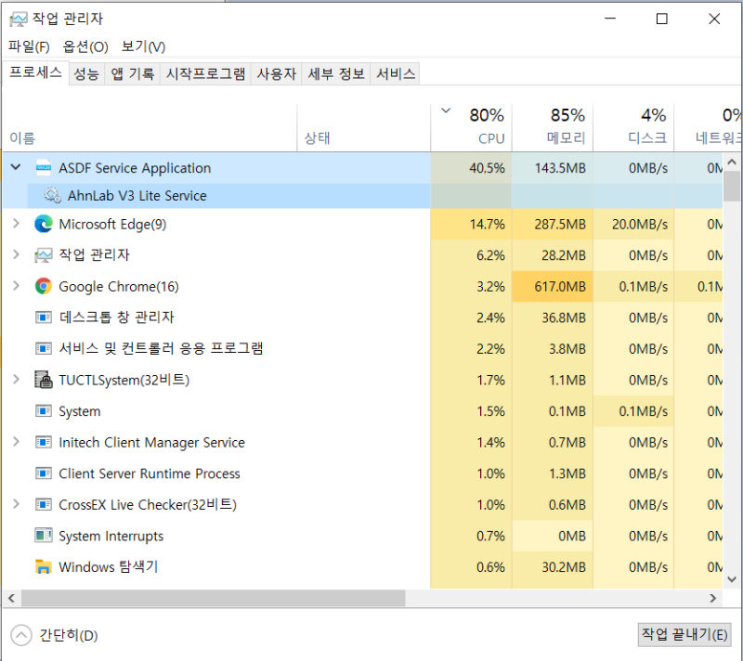Sort by the 네트워크 column header

click(709, 128)
